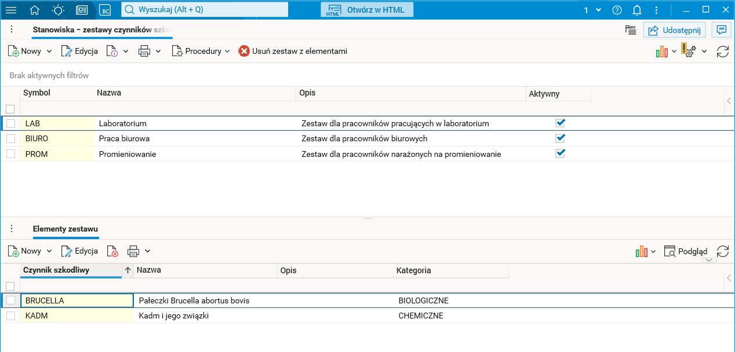Image resolution: width=735 pixels, height=352 pixels.
Task: Open the record in HTML view
Action: (366, 9)
